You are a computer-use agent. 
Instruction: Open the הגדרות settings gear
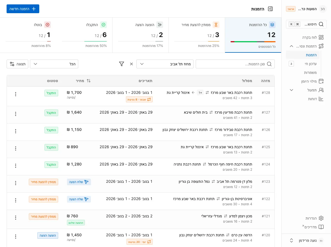(x=321, y=218)
